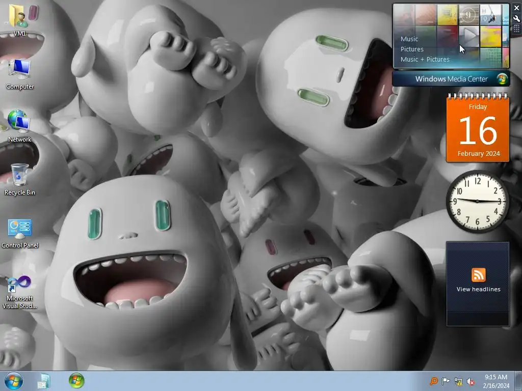
Task: Click the pinned document taskbar icon
Action: pyautogui.click(x=44, y=381)
